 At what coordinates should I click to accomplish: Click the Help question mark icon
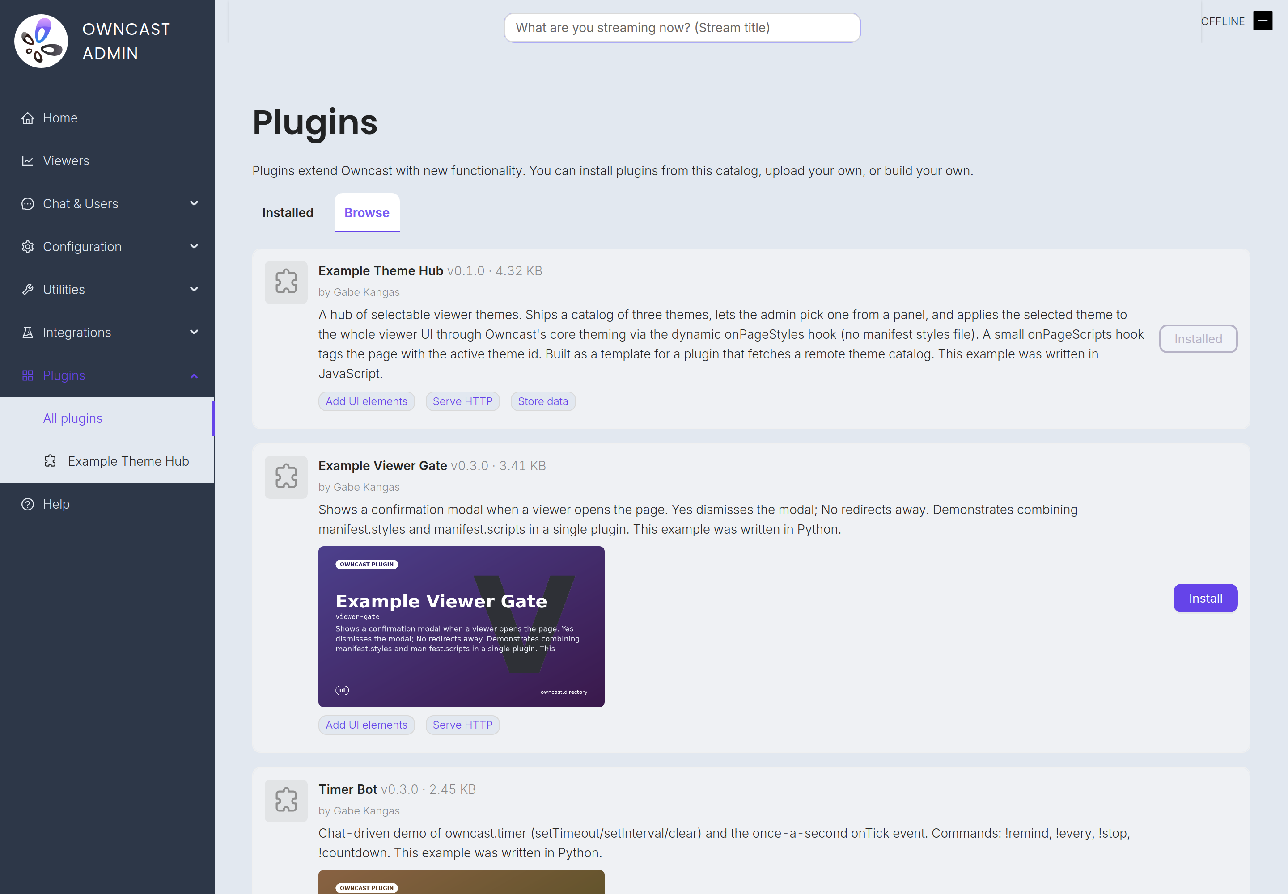27,504
